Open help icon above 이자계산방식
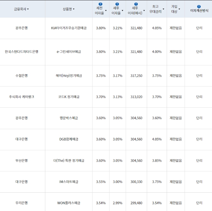212x211 pixels. point(199,6)
